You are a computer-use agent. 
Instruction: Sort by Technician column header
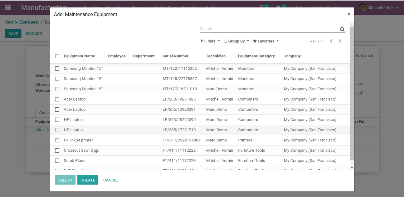tap(216, 56)
